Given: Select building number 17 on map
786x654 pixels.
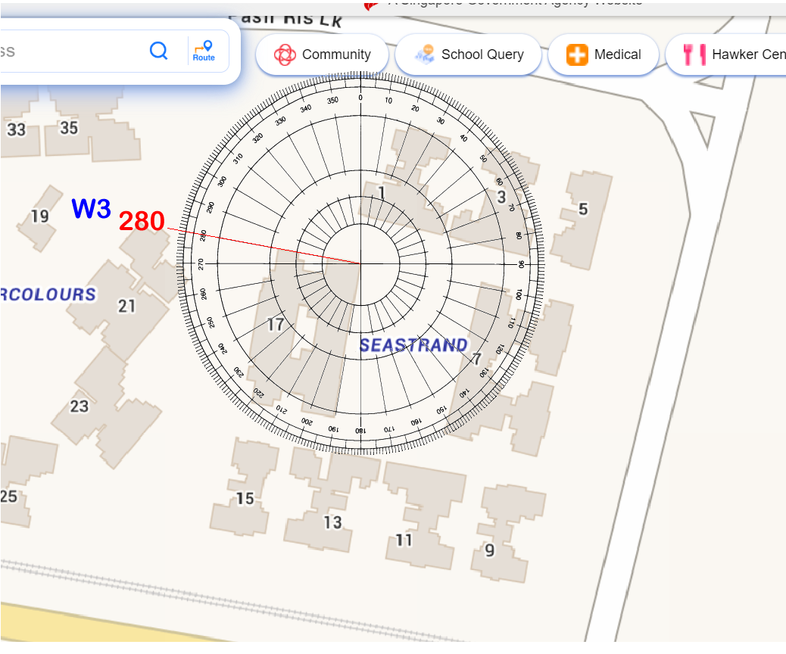Looking at the screenshot, I should pyautogui.click(x=276, y=325).
